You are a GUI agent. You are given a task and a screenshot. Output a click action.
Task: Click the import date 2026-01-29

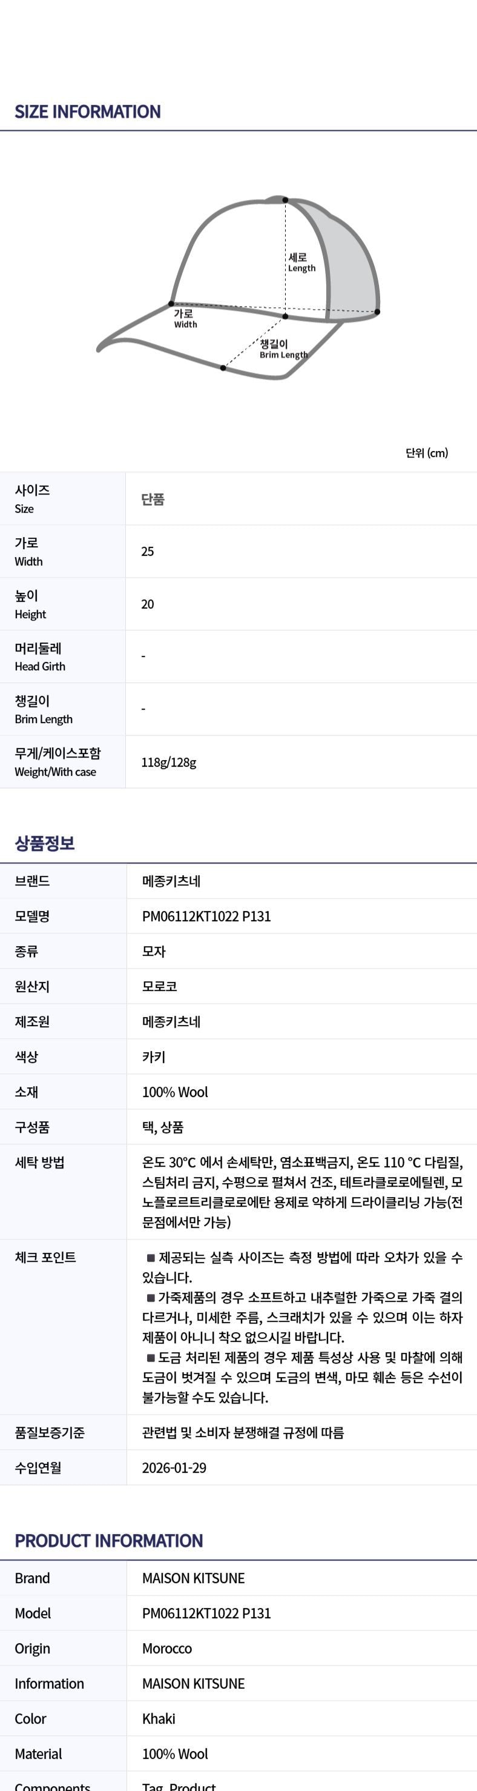(x=174, y=1468)
